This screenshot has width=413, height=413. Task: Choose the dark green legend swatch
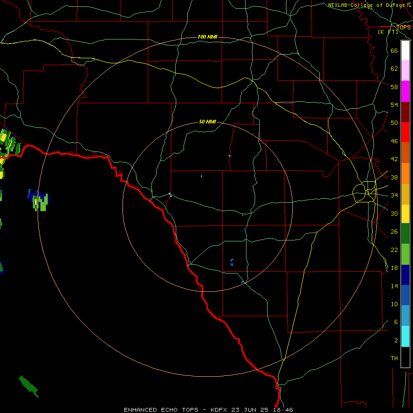point(405,234)
